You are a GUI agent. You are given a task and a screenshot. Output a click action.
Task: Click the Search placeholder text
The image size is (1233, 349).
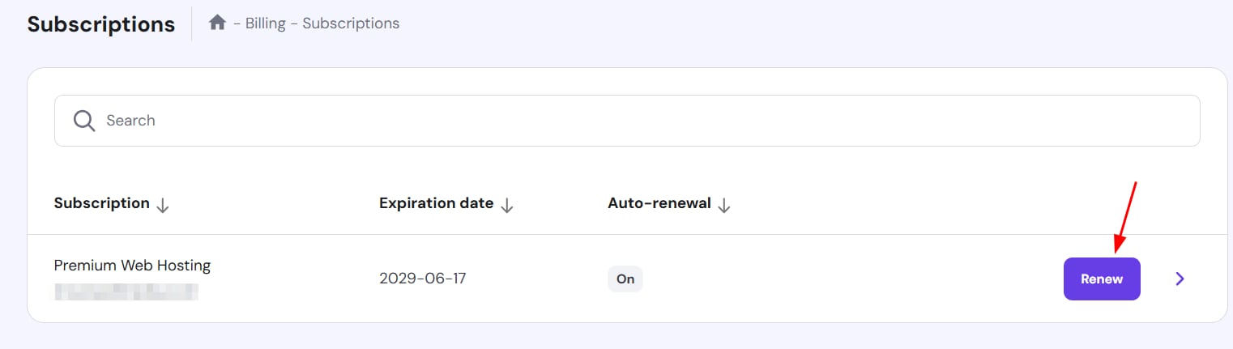click(x=130, y=121)
